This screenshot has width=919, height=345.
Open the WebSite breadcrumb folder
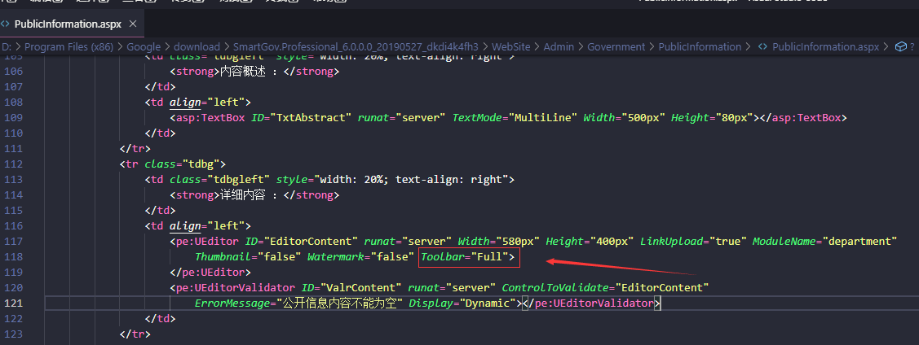513,47
